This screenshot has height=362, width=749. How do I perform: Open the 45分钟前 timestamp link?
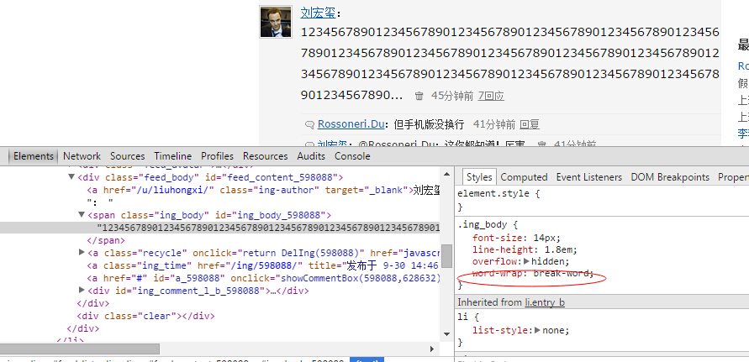tap(452, 96)
